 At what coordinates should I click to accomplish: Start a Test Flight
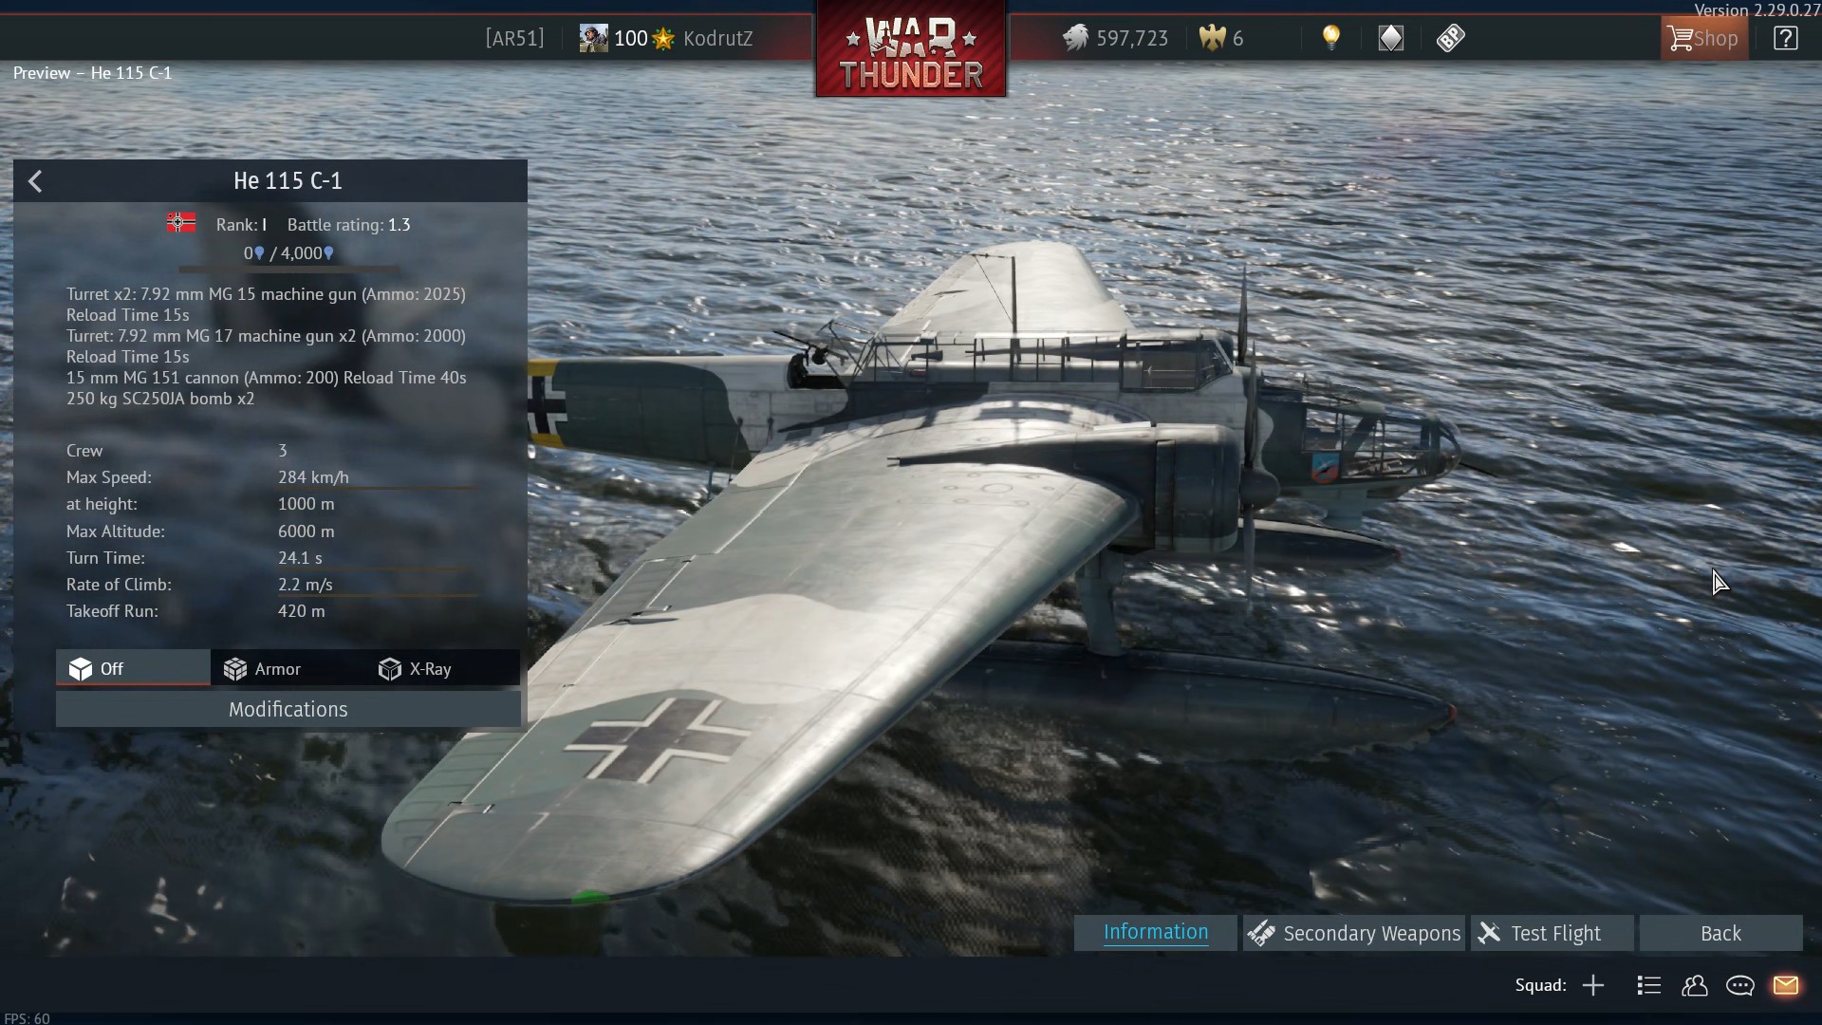1552,933
